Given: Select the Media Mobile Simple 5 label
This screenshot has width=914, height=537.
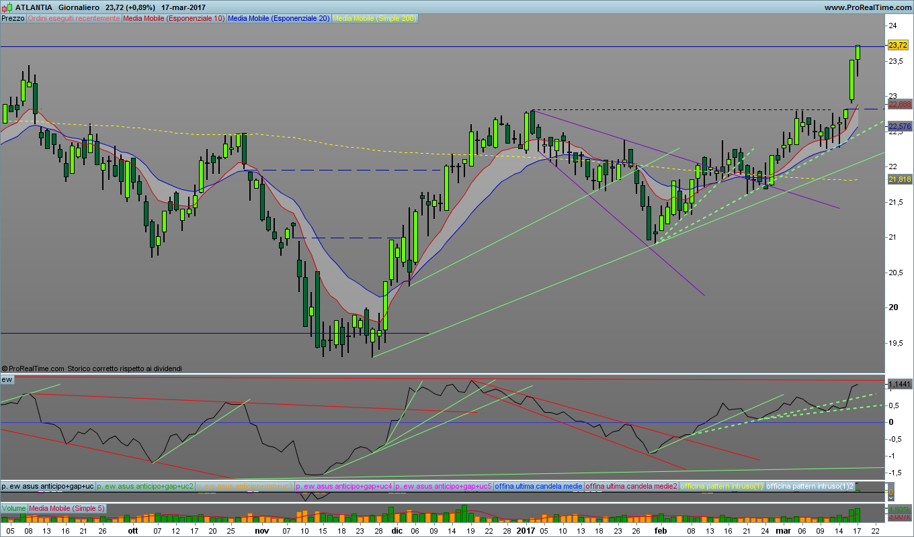Looking at the screenshot, I should tap(67, 508).
